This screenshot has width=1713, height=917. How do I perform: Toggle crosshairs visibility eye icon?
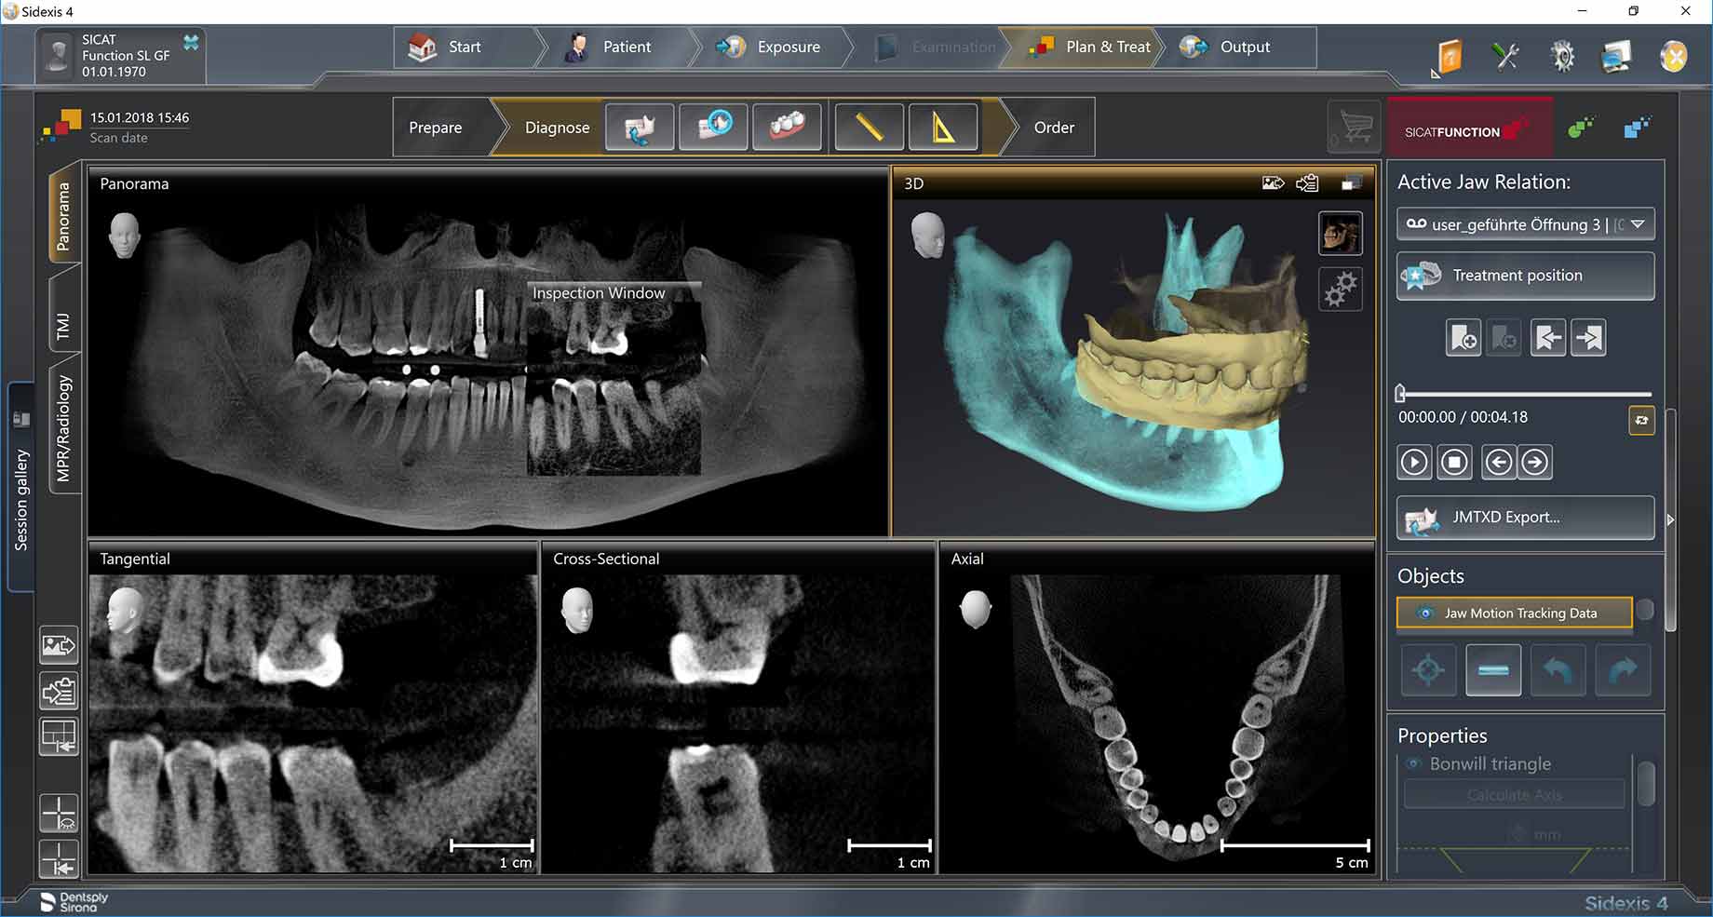click(x=59, y=813)
